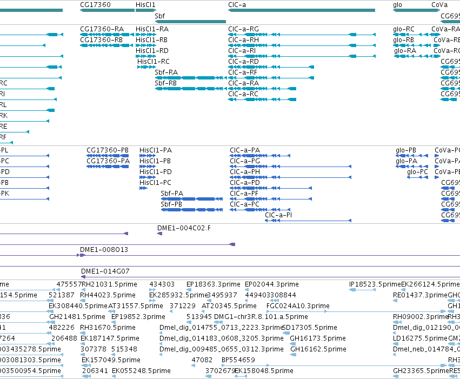
Task: Click the purple DME1-004C02.F feature glyph
Action: tap(160, 234)
